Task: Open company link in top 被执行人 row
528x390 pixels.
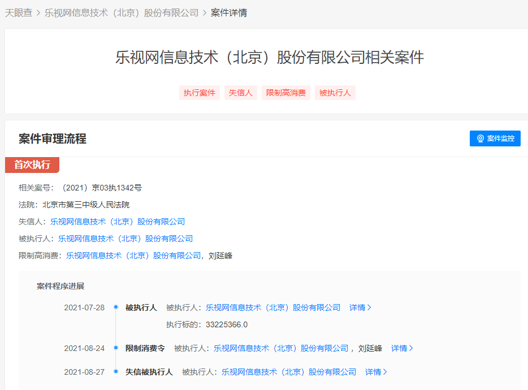Action: (125, 239)
